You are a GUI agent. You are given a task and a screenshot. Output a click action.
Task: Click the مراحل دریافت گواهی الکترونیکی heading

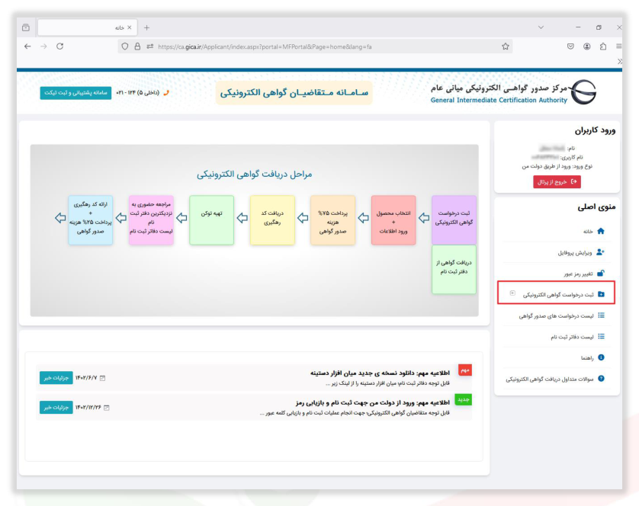(x=254, y=175)
